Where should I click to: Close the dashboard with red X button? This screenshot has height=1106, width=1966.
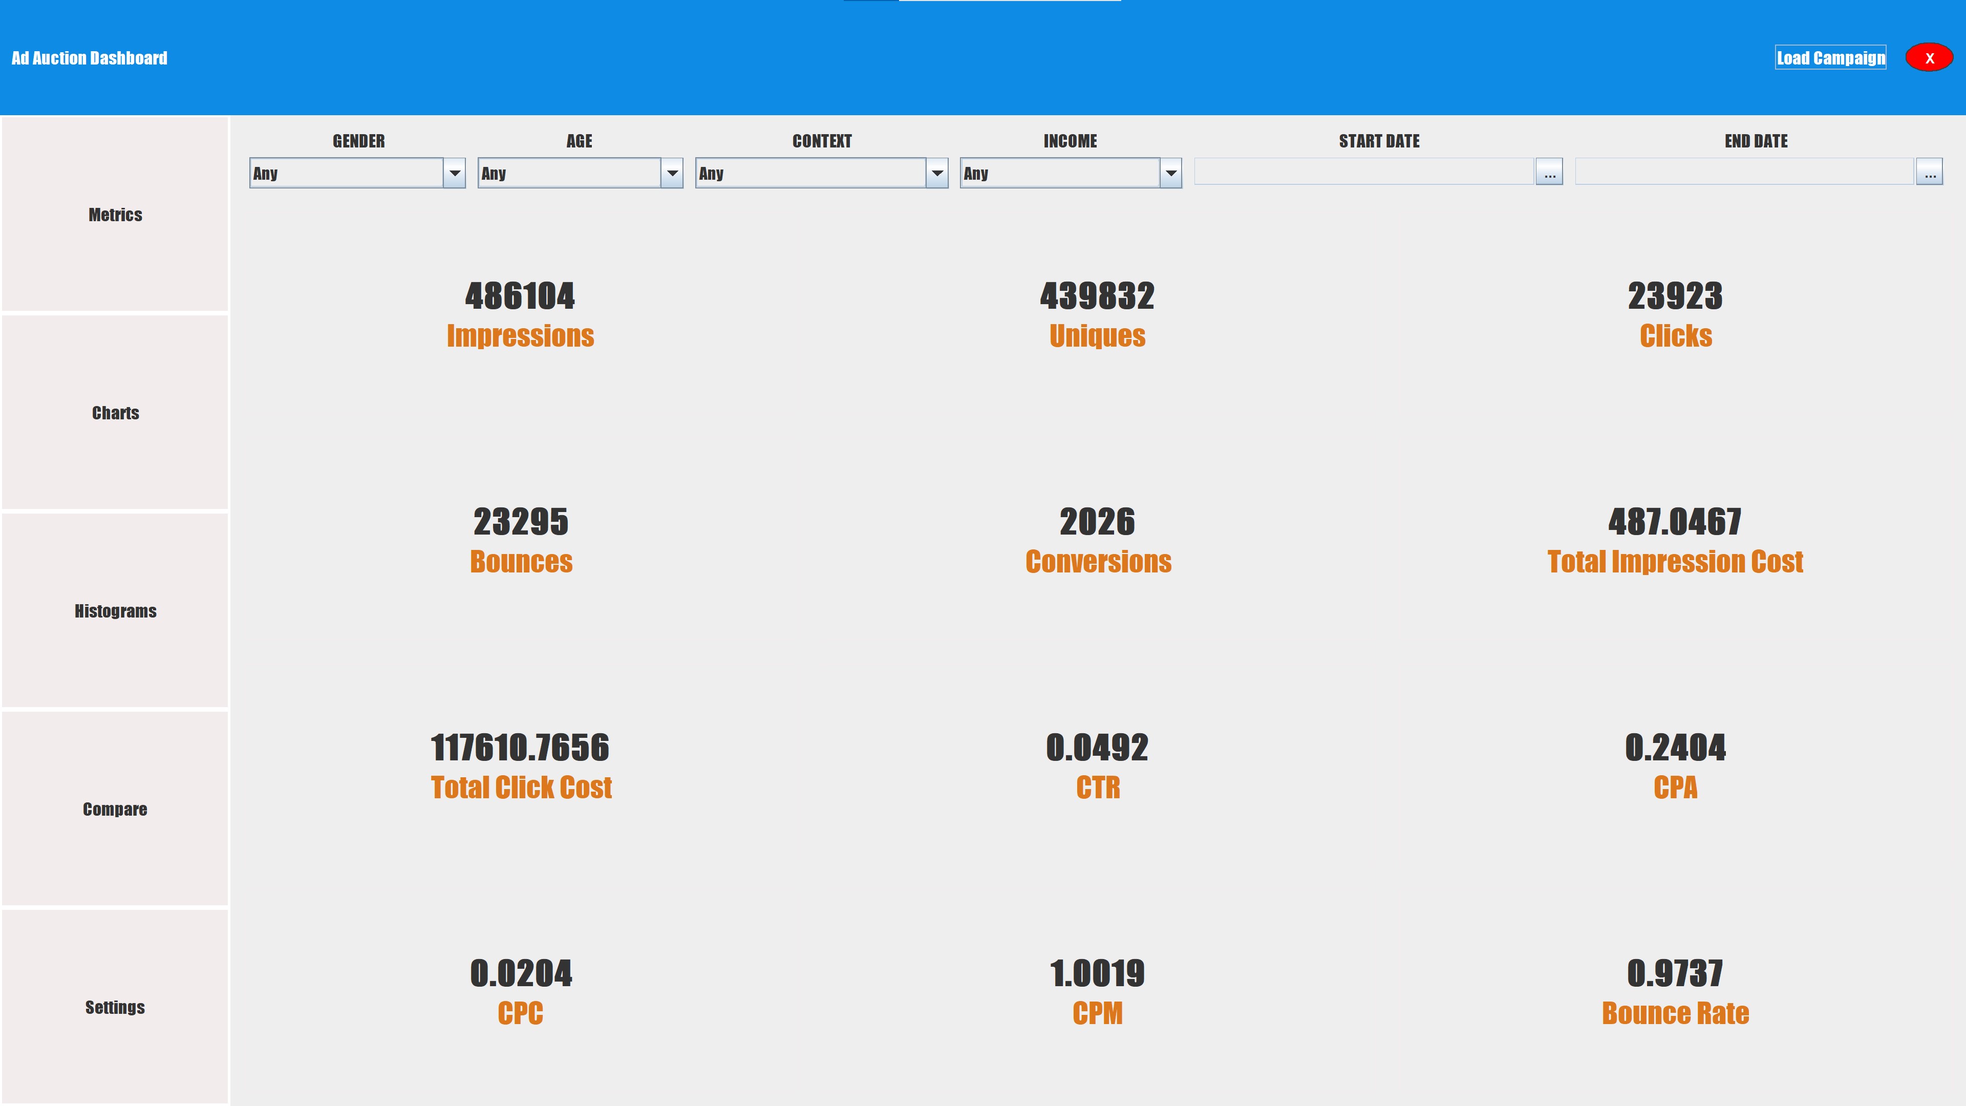point(1929,58)
